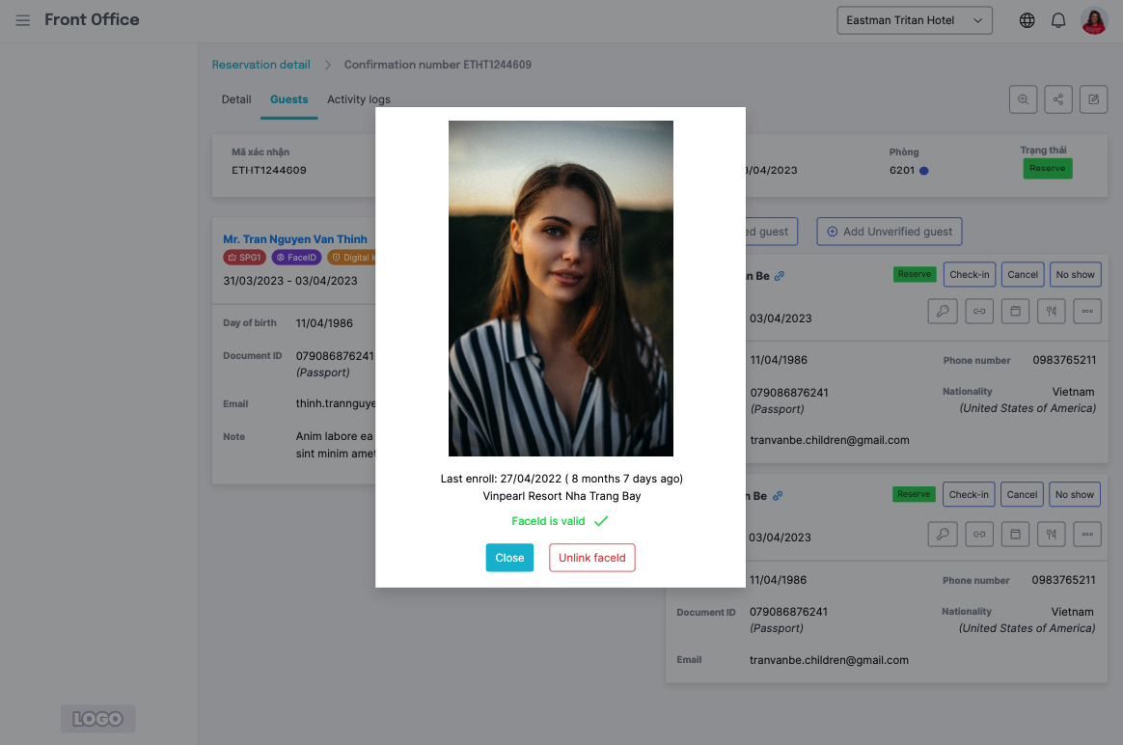Click the Unlink faceId button
This screenshot has width=1123, height=745.
click(592, 558)
